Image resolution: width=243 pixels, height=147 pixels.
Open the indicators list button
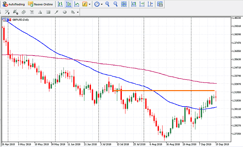pyautogui.click(x=85, y=4)
